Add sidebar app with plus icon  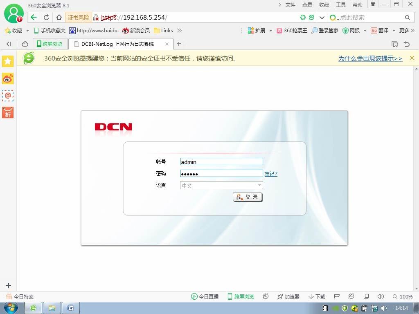(x=8, y=285)
